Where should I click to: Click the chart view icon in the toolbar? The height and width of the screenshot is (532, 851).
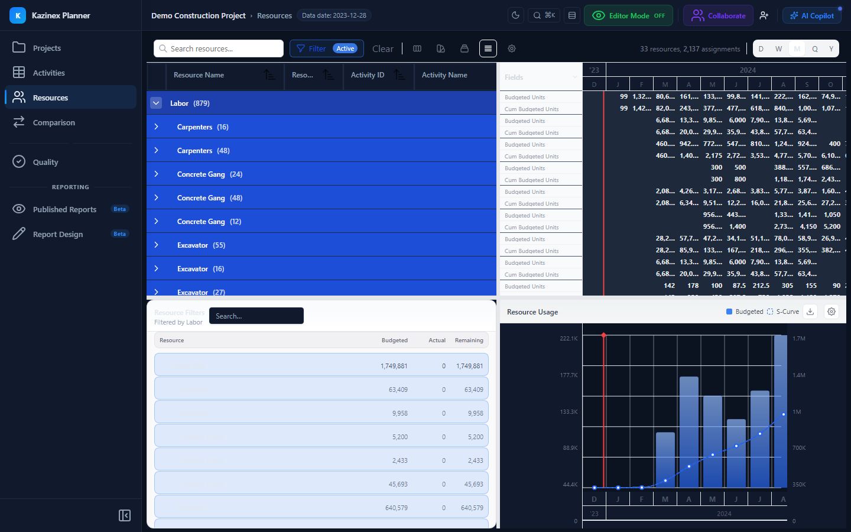(x=441, y=48)
